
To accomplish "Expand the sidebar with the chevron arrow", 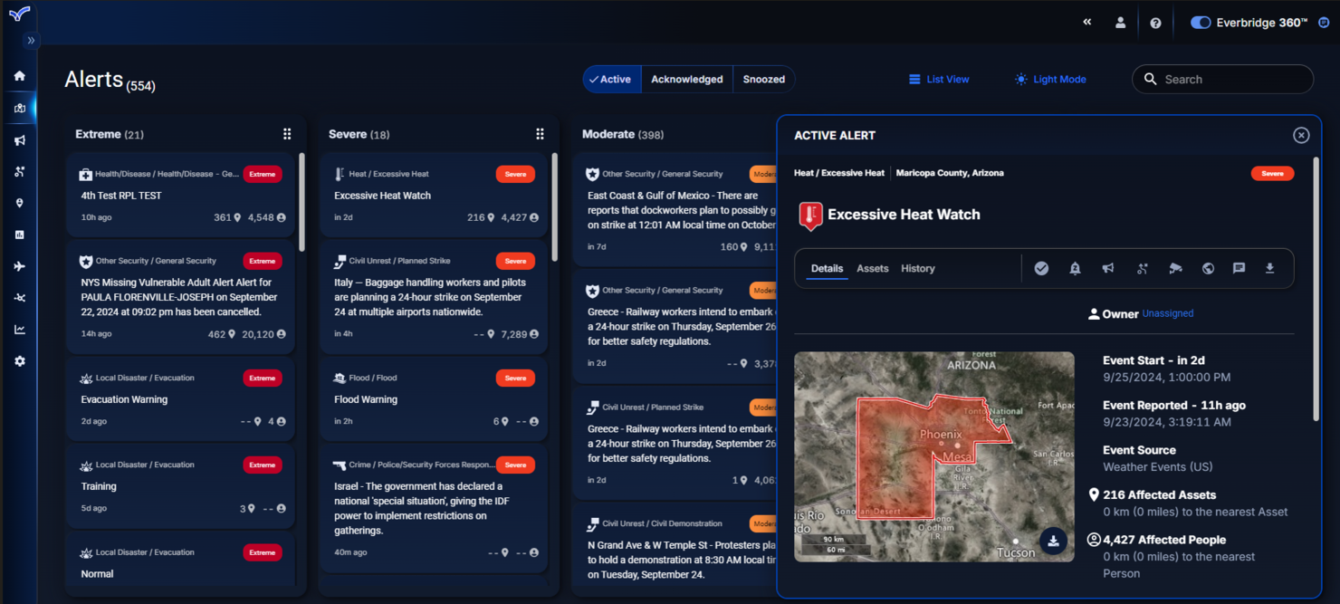I will 30,40.
